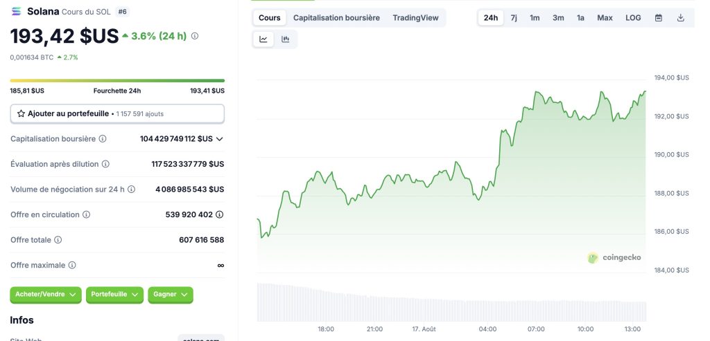Click the Solana logo icon
Screen dimensions: 710x341
17,11
